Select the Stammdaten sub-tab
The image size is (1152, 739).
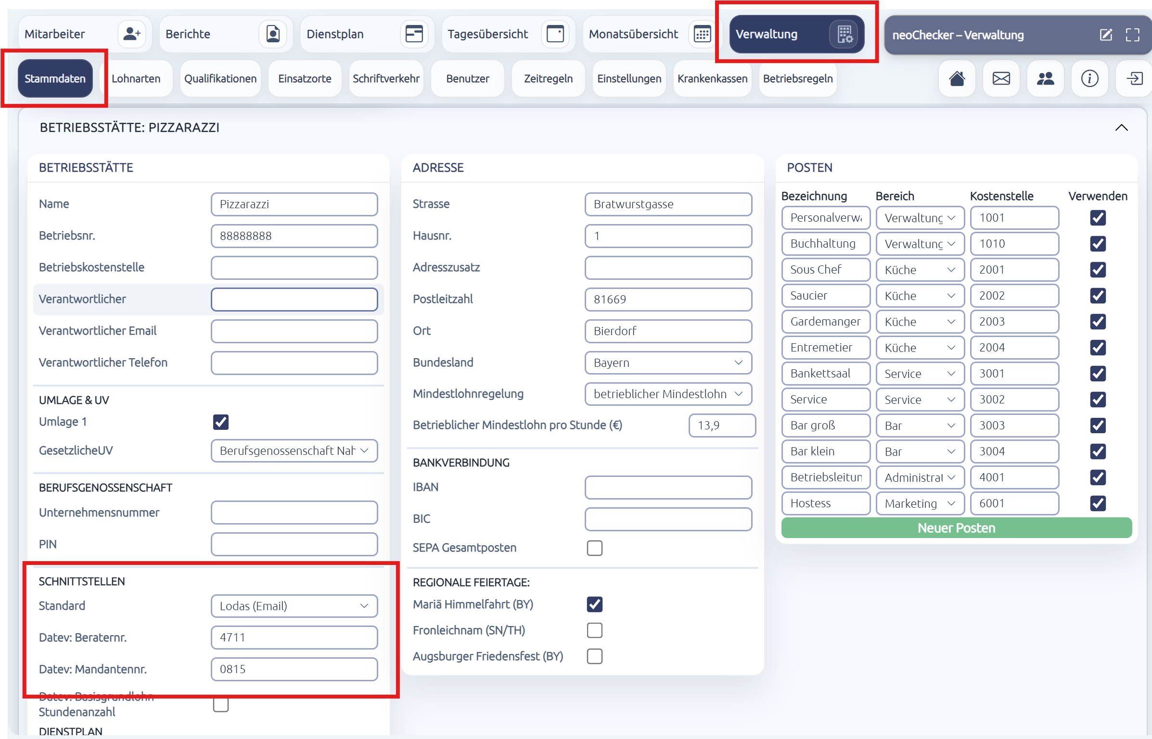[x=55, y=78]
